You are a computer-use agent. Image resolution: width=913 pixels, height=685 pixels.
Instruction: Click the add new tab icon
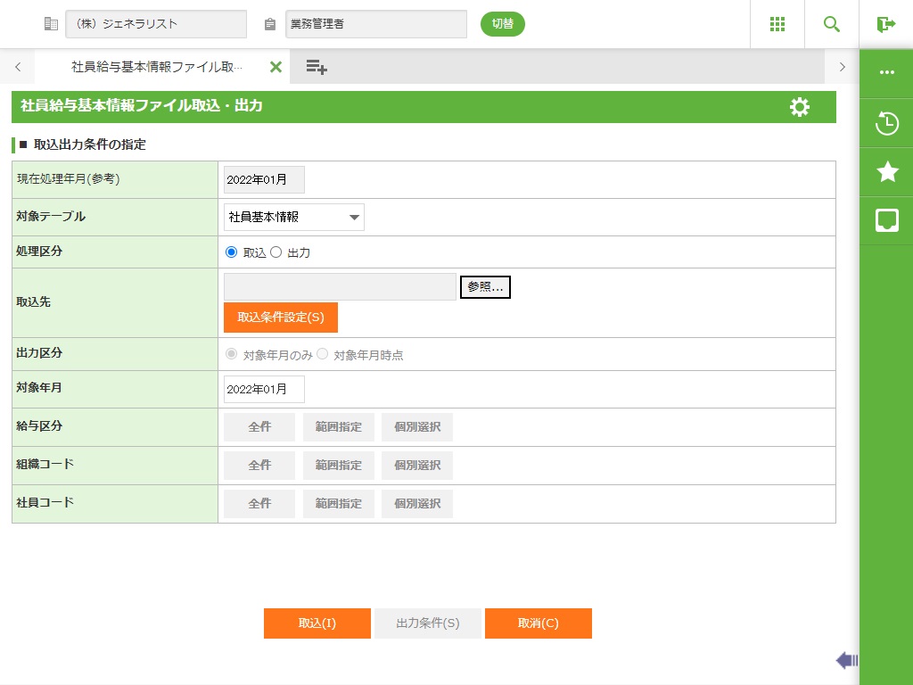(x=317, y=67)
